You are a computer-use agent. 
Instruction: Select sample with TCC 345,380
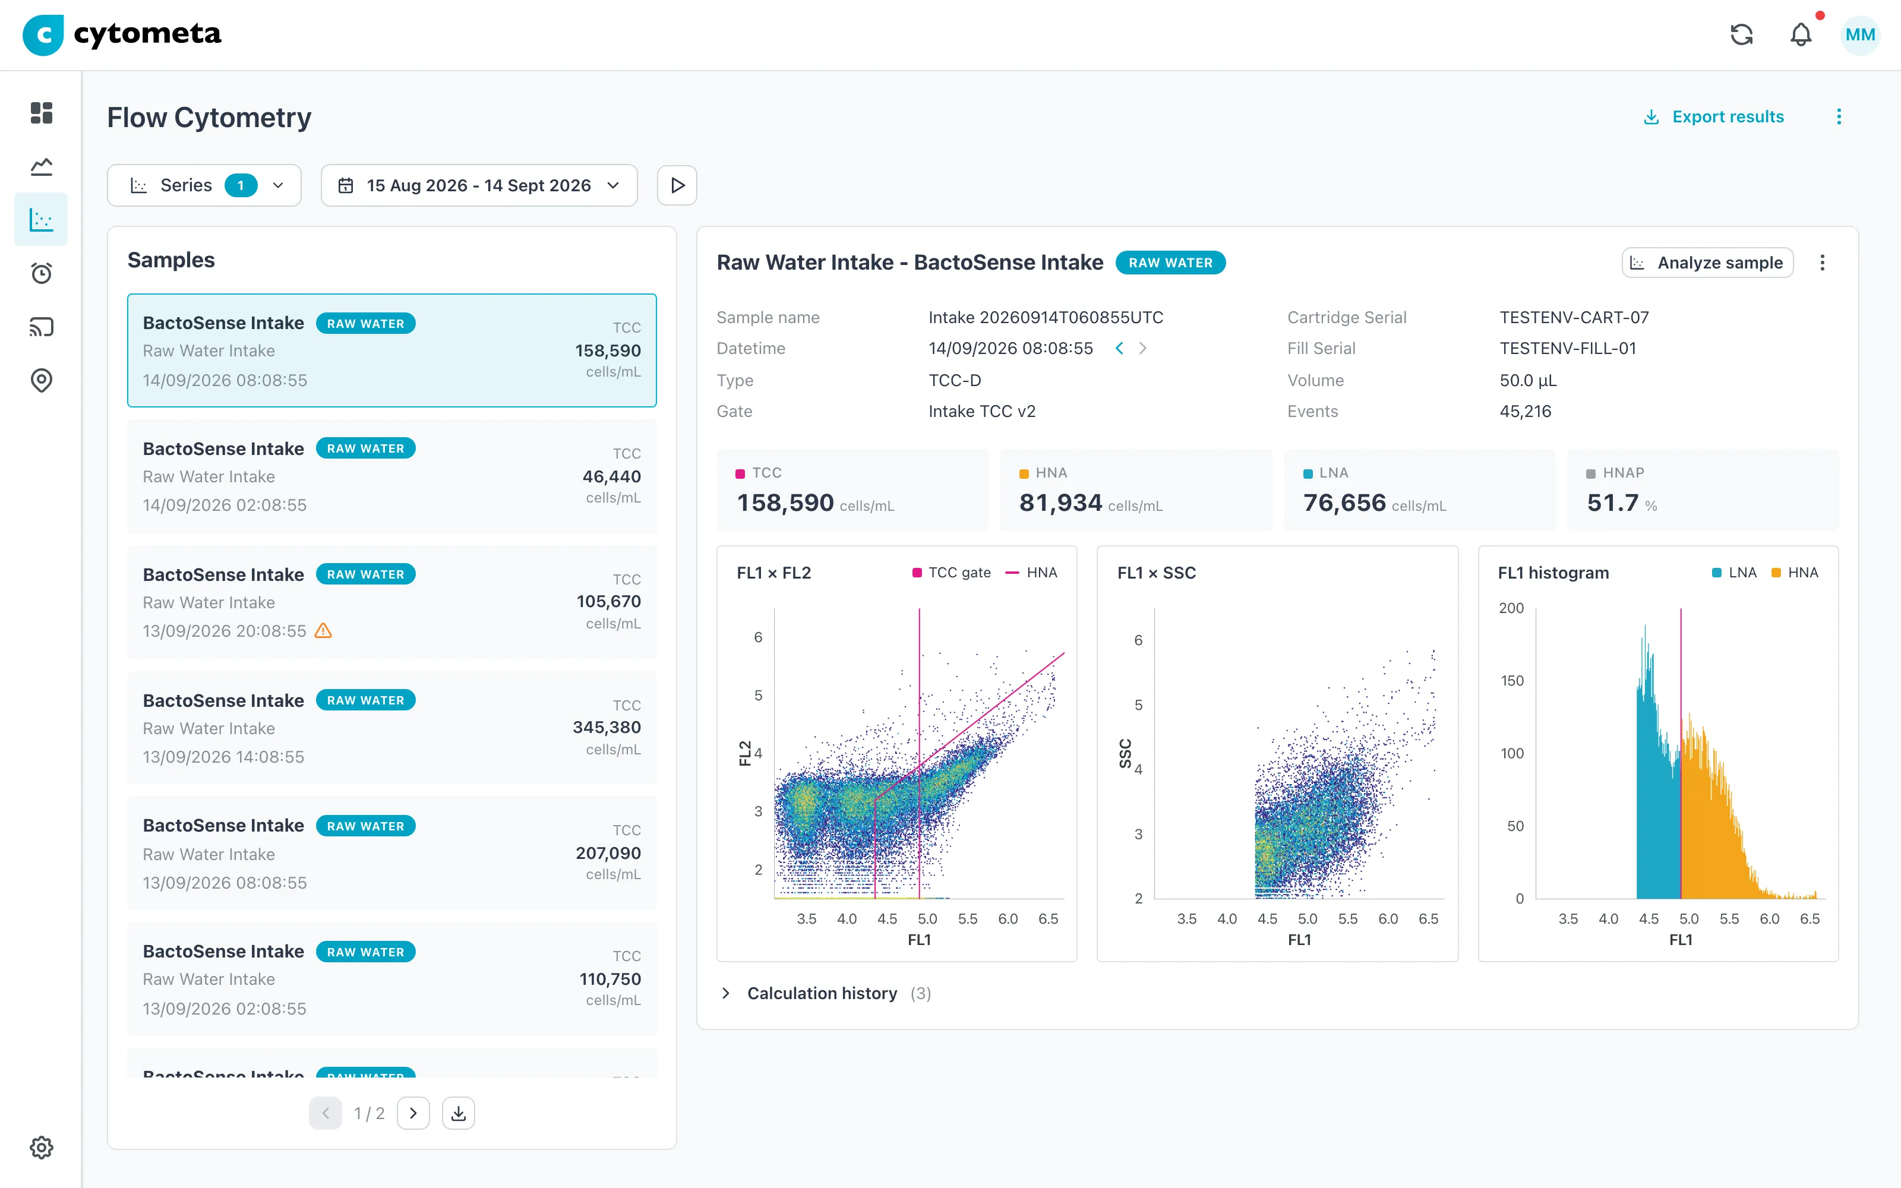click(392, 728)
